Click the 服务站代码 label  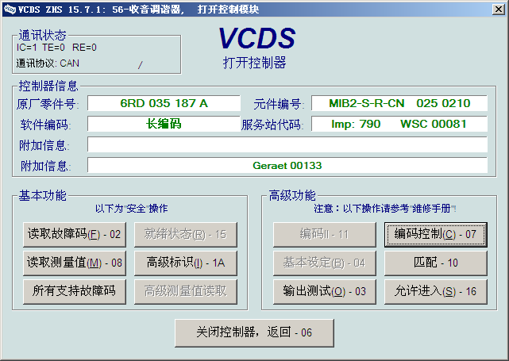tap(272, 125)
